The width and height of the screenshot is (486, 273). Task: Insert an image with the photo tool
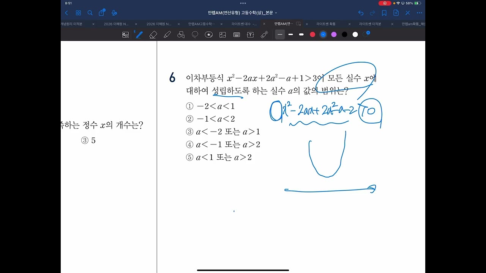pyautogui.click(x=222, y=35)
